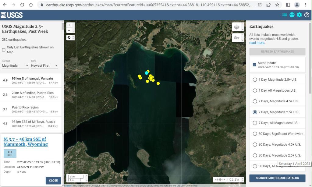Uncheck the Auto Update checkbox
This screenshot has width=312, height=187.
tap(254, 65)
